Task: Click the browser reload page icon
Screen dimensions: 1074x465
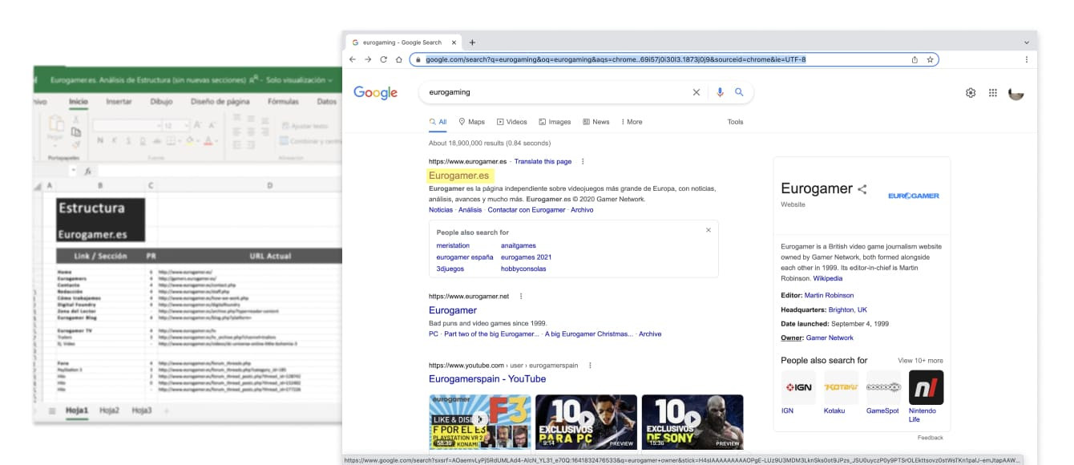Action: (x=383, y=59)
